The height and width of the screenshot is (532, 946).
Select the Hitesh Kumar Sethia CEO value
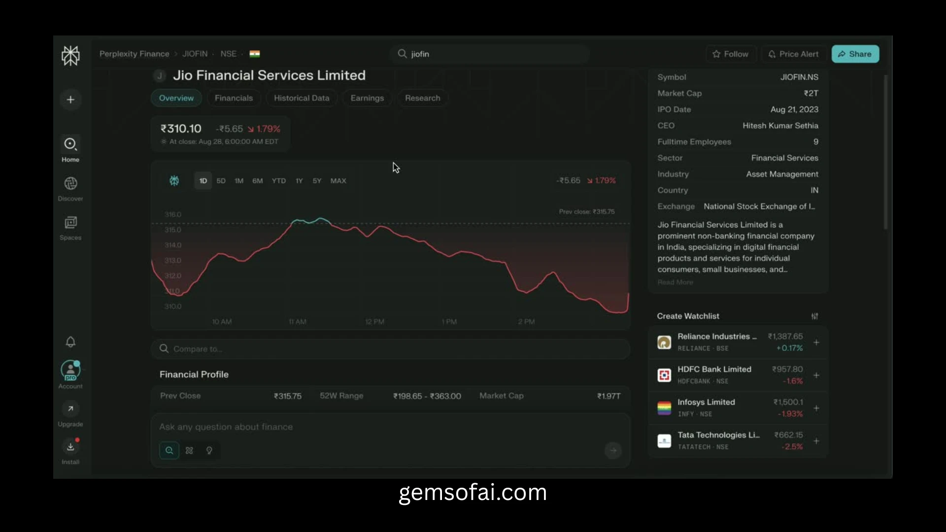(780, 126)
